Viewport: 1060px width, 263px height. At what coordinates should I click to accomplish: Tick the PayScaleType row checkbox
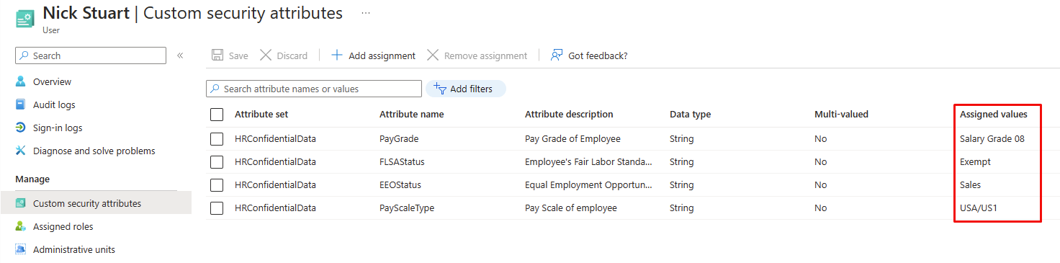coord(217,208)
